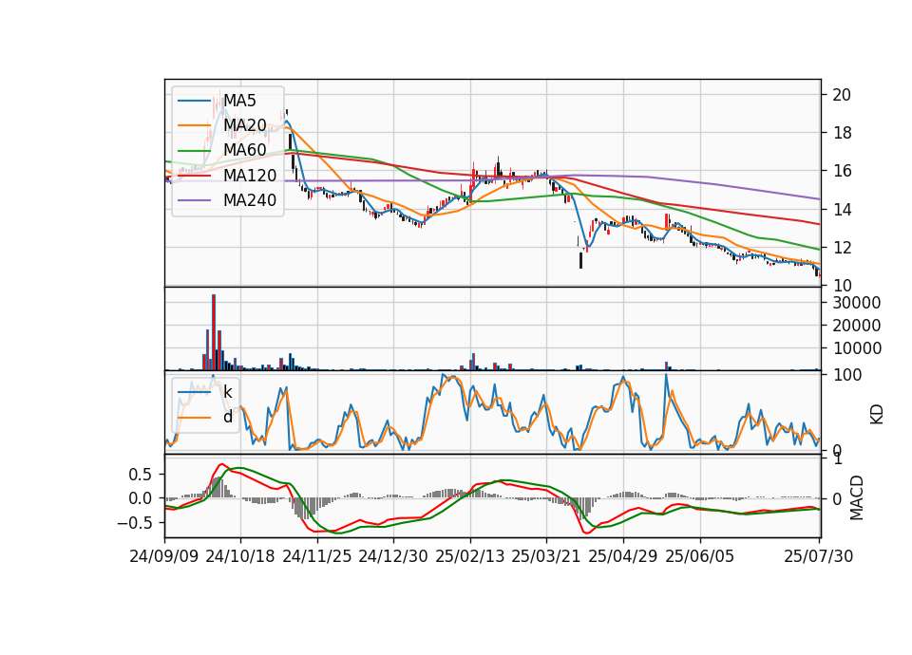Click the price axis value 18

(x=842, y=133)
